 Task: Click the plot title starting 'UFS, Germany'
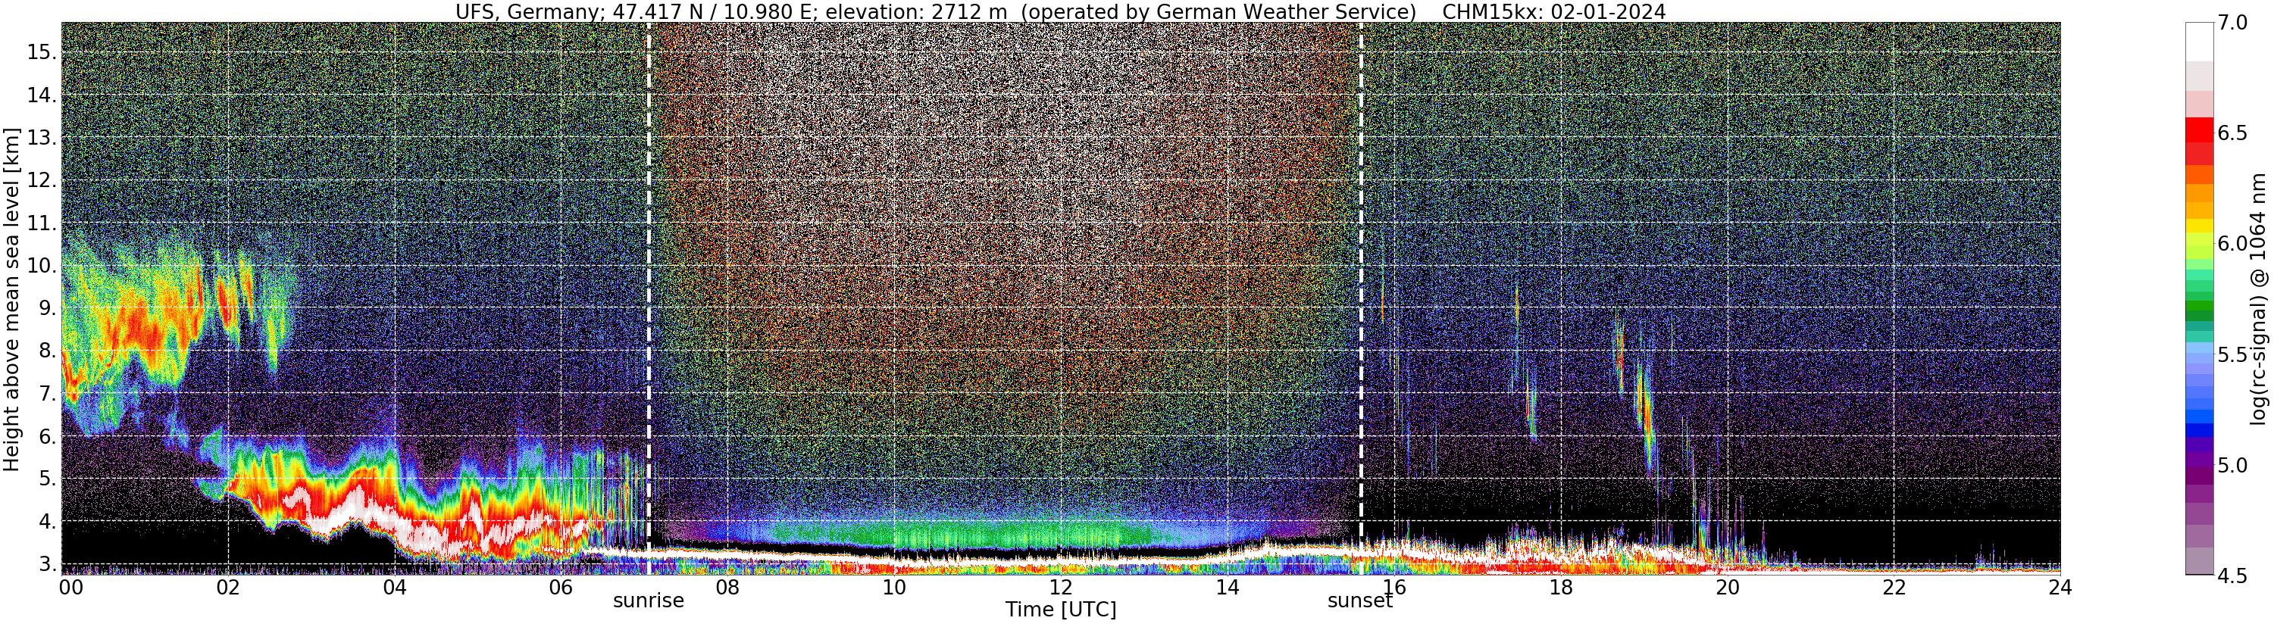tap(1060, 11)
